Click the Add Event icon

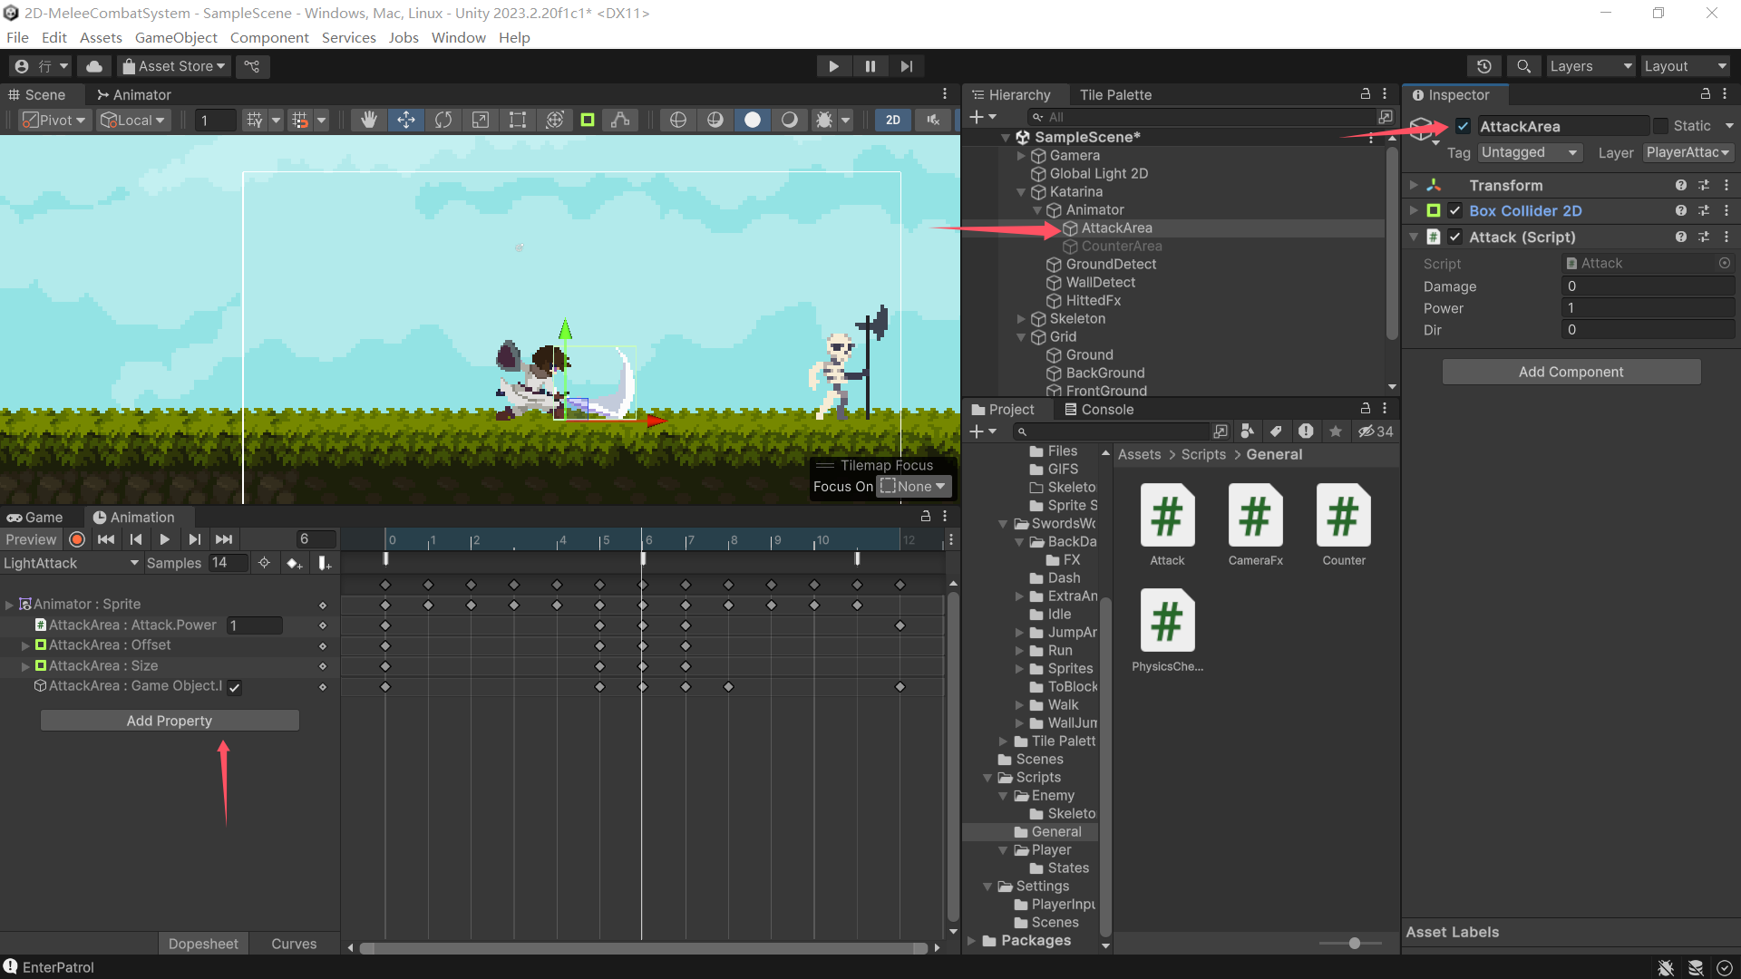[325, 563]
